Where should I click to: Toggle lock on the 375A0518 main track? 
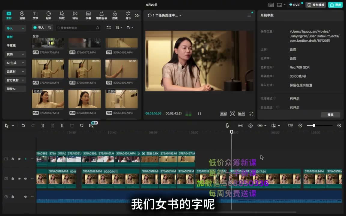click(13, 178)
